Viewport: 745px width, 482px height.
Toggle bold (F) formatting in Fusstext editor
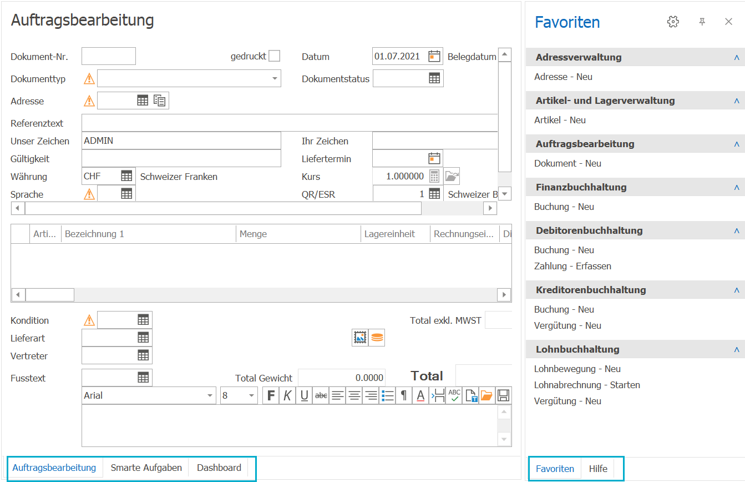271,395
